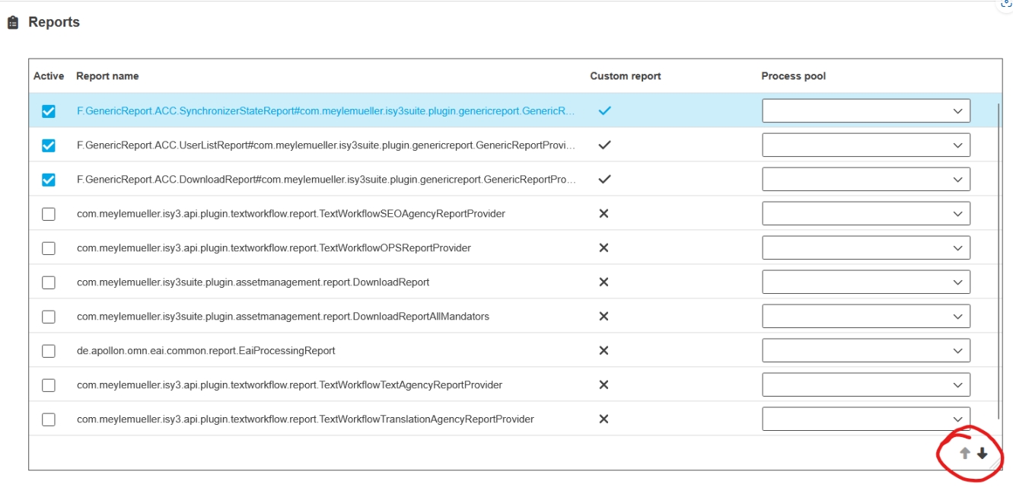Expand Process pool dropdown for assetmanagement DownloadReport
Viewport: 1013px width, 491px height.
pos(865,282)
